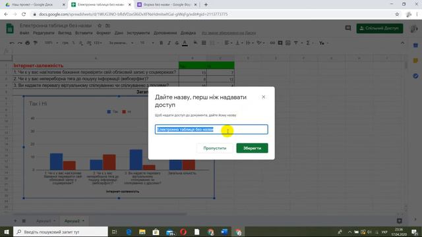Close the name dialog with the X
The width and height of the screenshot is (422, 237).
[x=264, y=97]
